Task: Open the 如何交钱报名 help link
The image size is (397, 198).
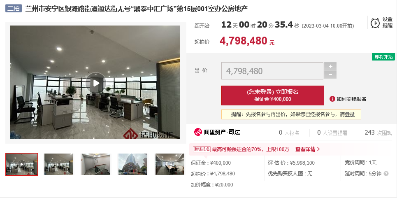Action: coord(351,99)
